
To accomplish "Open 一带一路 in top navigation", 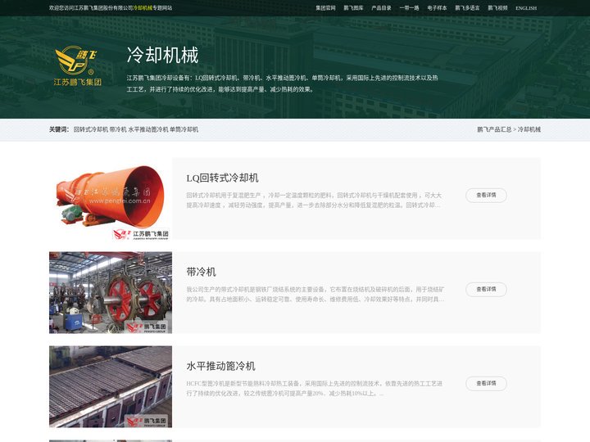I will (x=409, y=8).
